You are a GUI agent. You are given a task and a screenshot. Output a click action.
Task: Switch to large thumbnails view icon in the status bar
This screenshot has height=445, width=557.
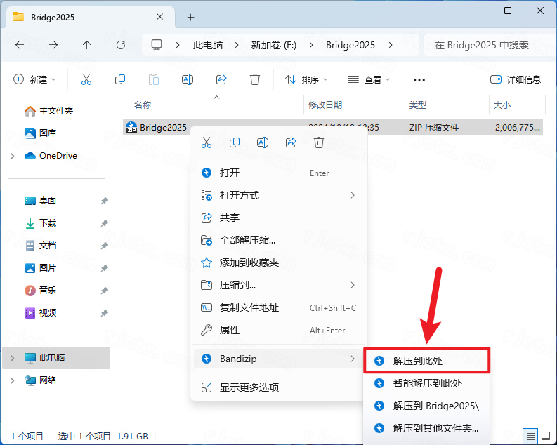546,436
